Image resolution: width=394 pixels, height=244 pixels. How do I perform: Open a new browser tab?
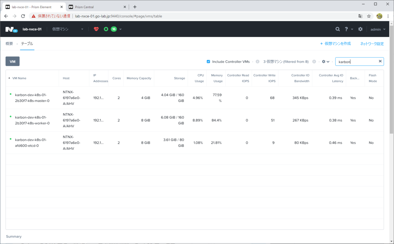135,7
